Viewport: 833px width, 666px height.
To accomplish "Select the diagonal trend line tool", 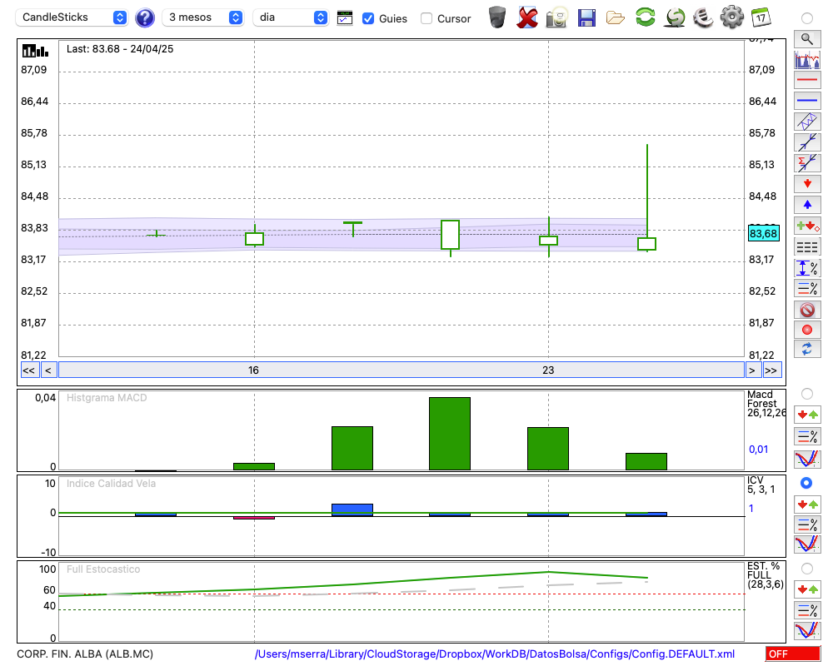I will pyautogui.click(x=807, y=142).
